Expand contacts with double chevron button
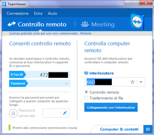Screen dimensions: 154x135 tap(148, 129)
